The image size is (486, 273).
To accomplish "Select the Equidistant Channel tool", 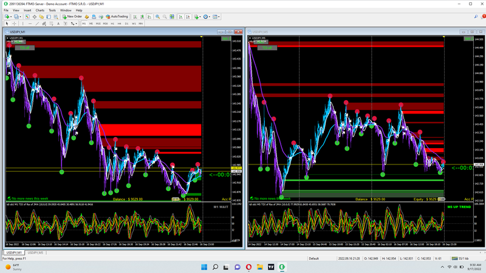I will (x=44, y=24).
